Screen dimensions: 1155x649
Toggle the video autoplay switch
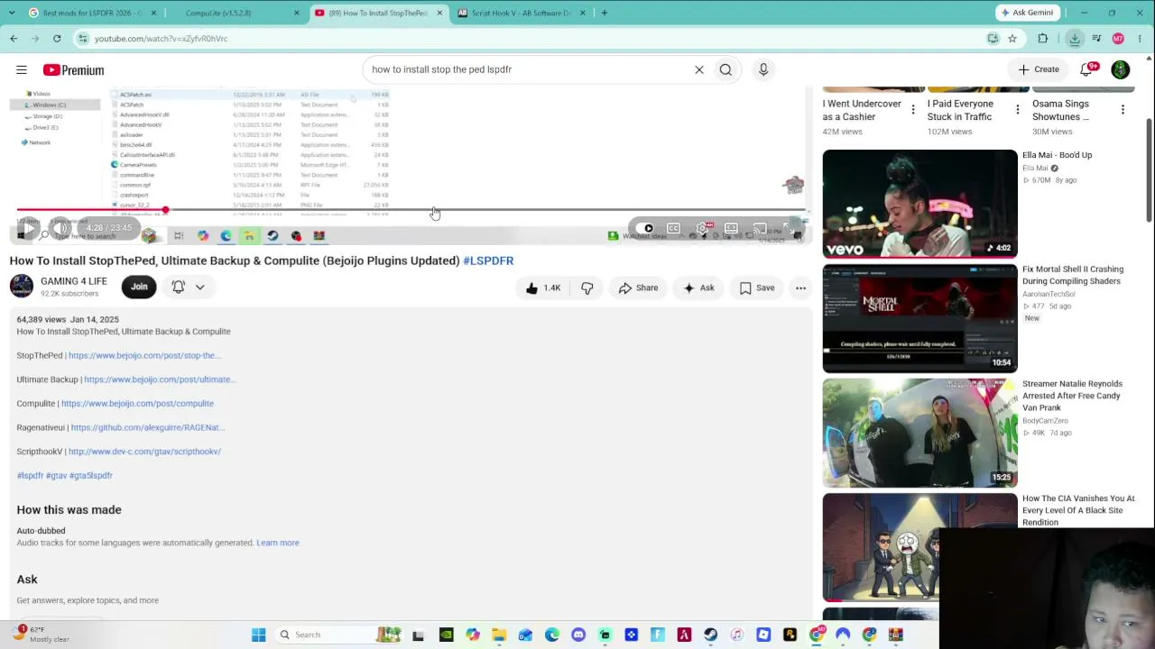644,228
